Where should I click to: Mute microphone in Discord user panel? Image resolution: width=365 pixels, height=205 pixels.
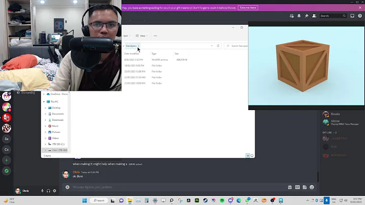tap(42, 191)
